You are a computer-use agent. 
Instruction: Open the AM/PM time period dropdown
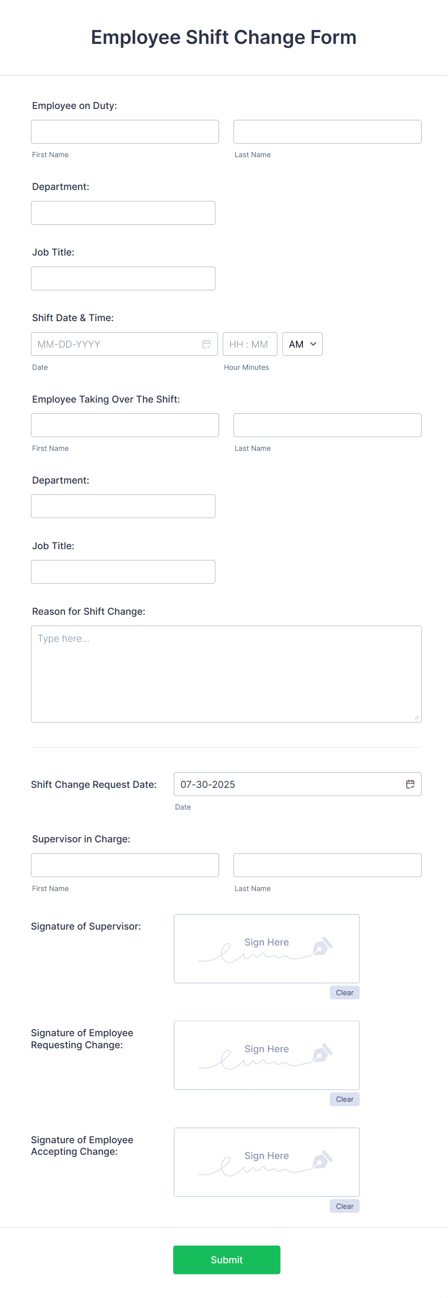tap(302, 344)
